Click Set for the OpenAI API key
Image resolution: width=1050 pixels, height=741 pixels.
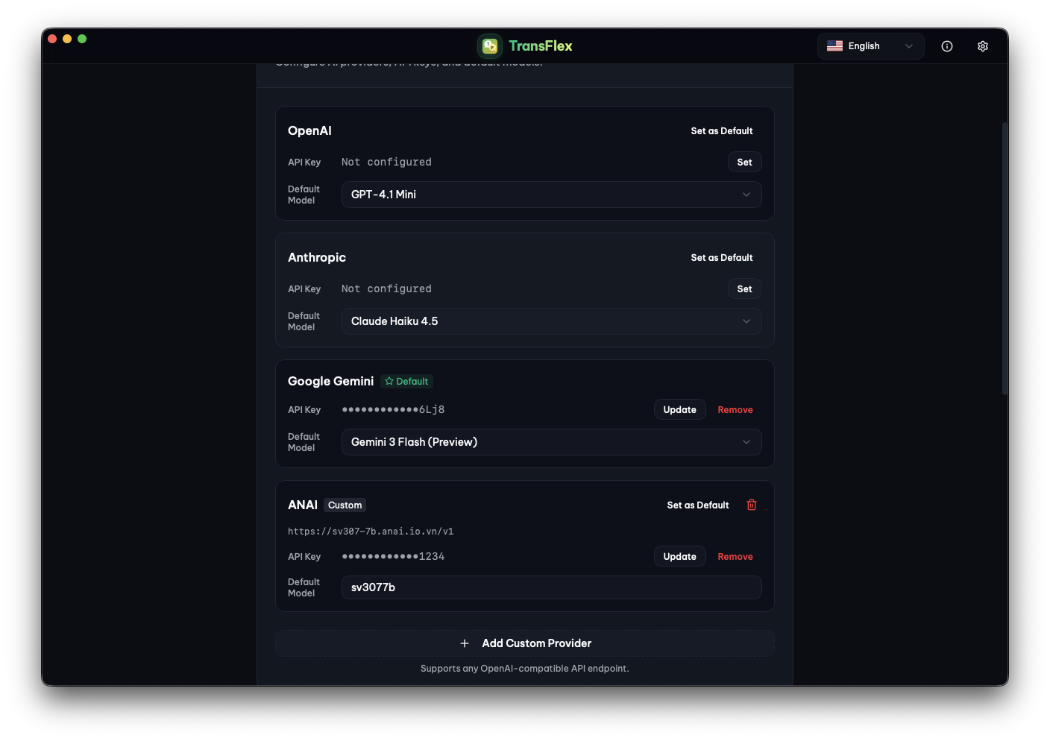click(x=744, y=163)
